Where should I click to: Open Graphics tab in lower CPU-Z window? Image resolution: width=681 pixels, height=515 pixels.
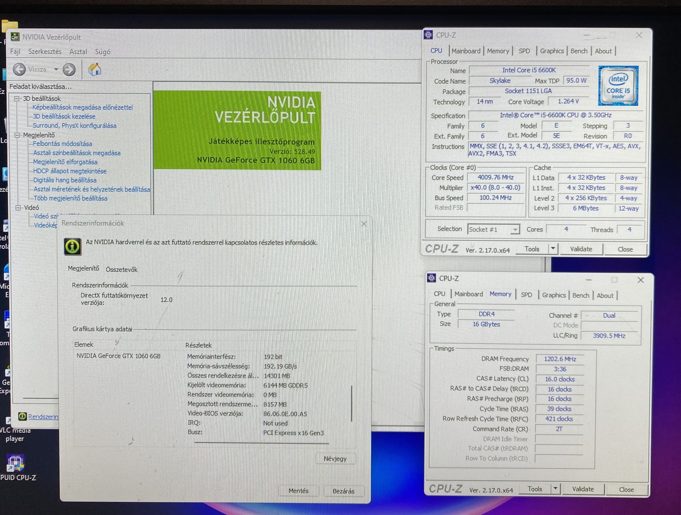554,295
